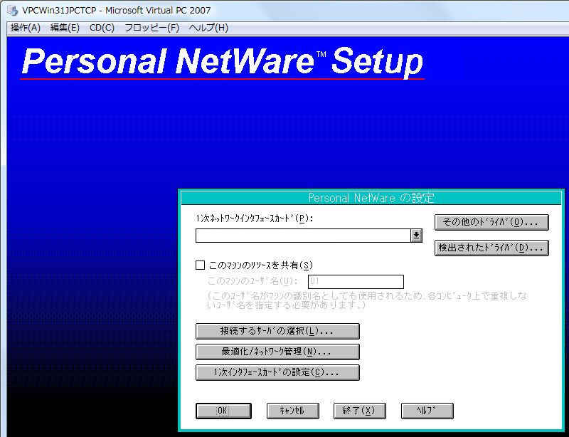The image size is (569, 437).
Task: Click the 終了(X) exit button
Action: point(360,411)
